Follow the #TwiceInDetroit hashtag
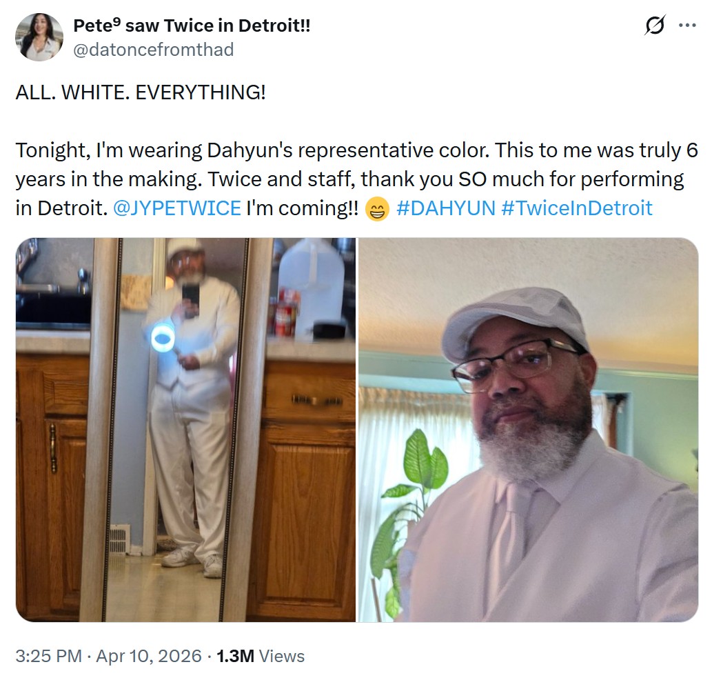712x680 pixels. coord(577,208)
